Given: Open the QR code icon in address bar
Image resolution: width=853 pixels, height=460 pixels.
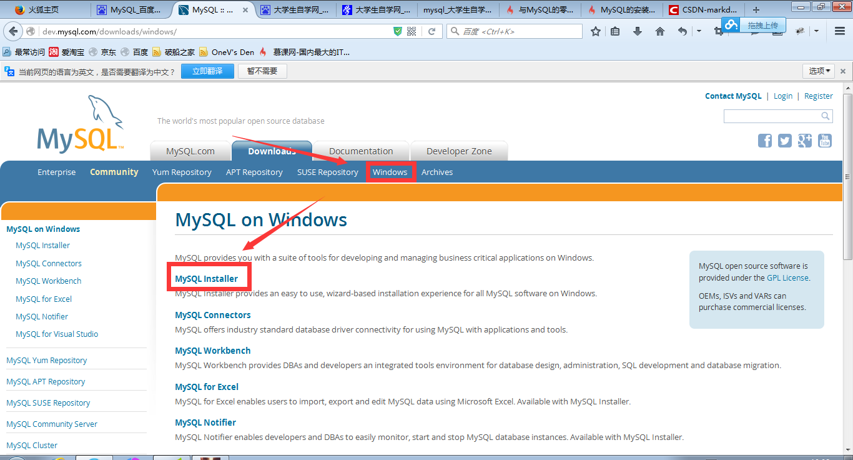Looking at the screenshot, I should [x=412, y=31].
